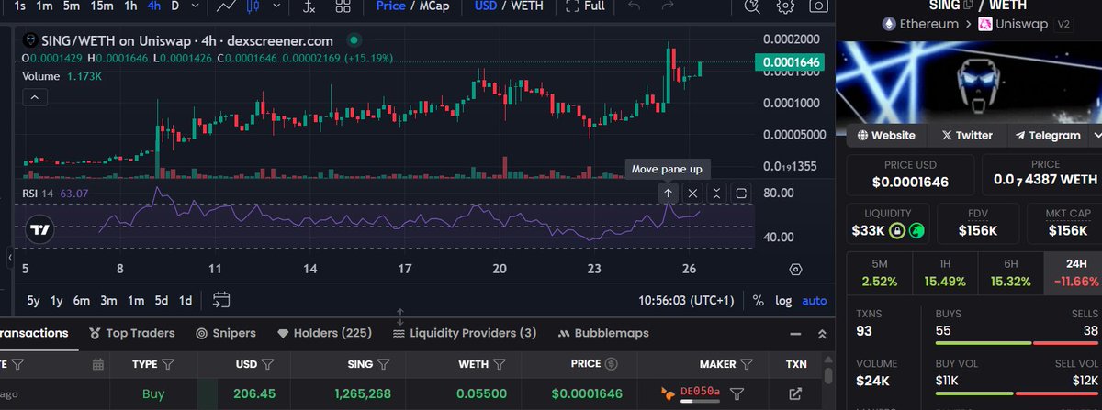Open the token Telegram link

(x=1048, y=135)
